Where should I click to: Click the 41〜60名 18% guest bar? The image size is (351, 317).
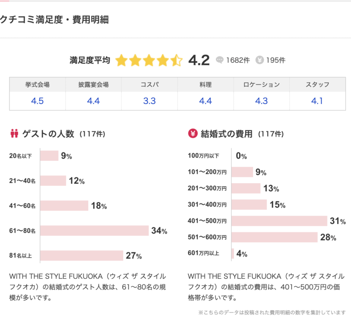tap(64, 206)
